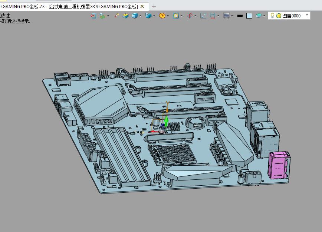Click the gray square view frame icon
Screen dimensions: 322x232
(x=203, y=16)
